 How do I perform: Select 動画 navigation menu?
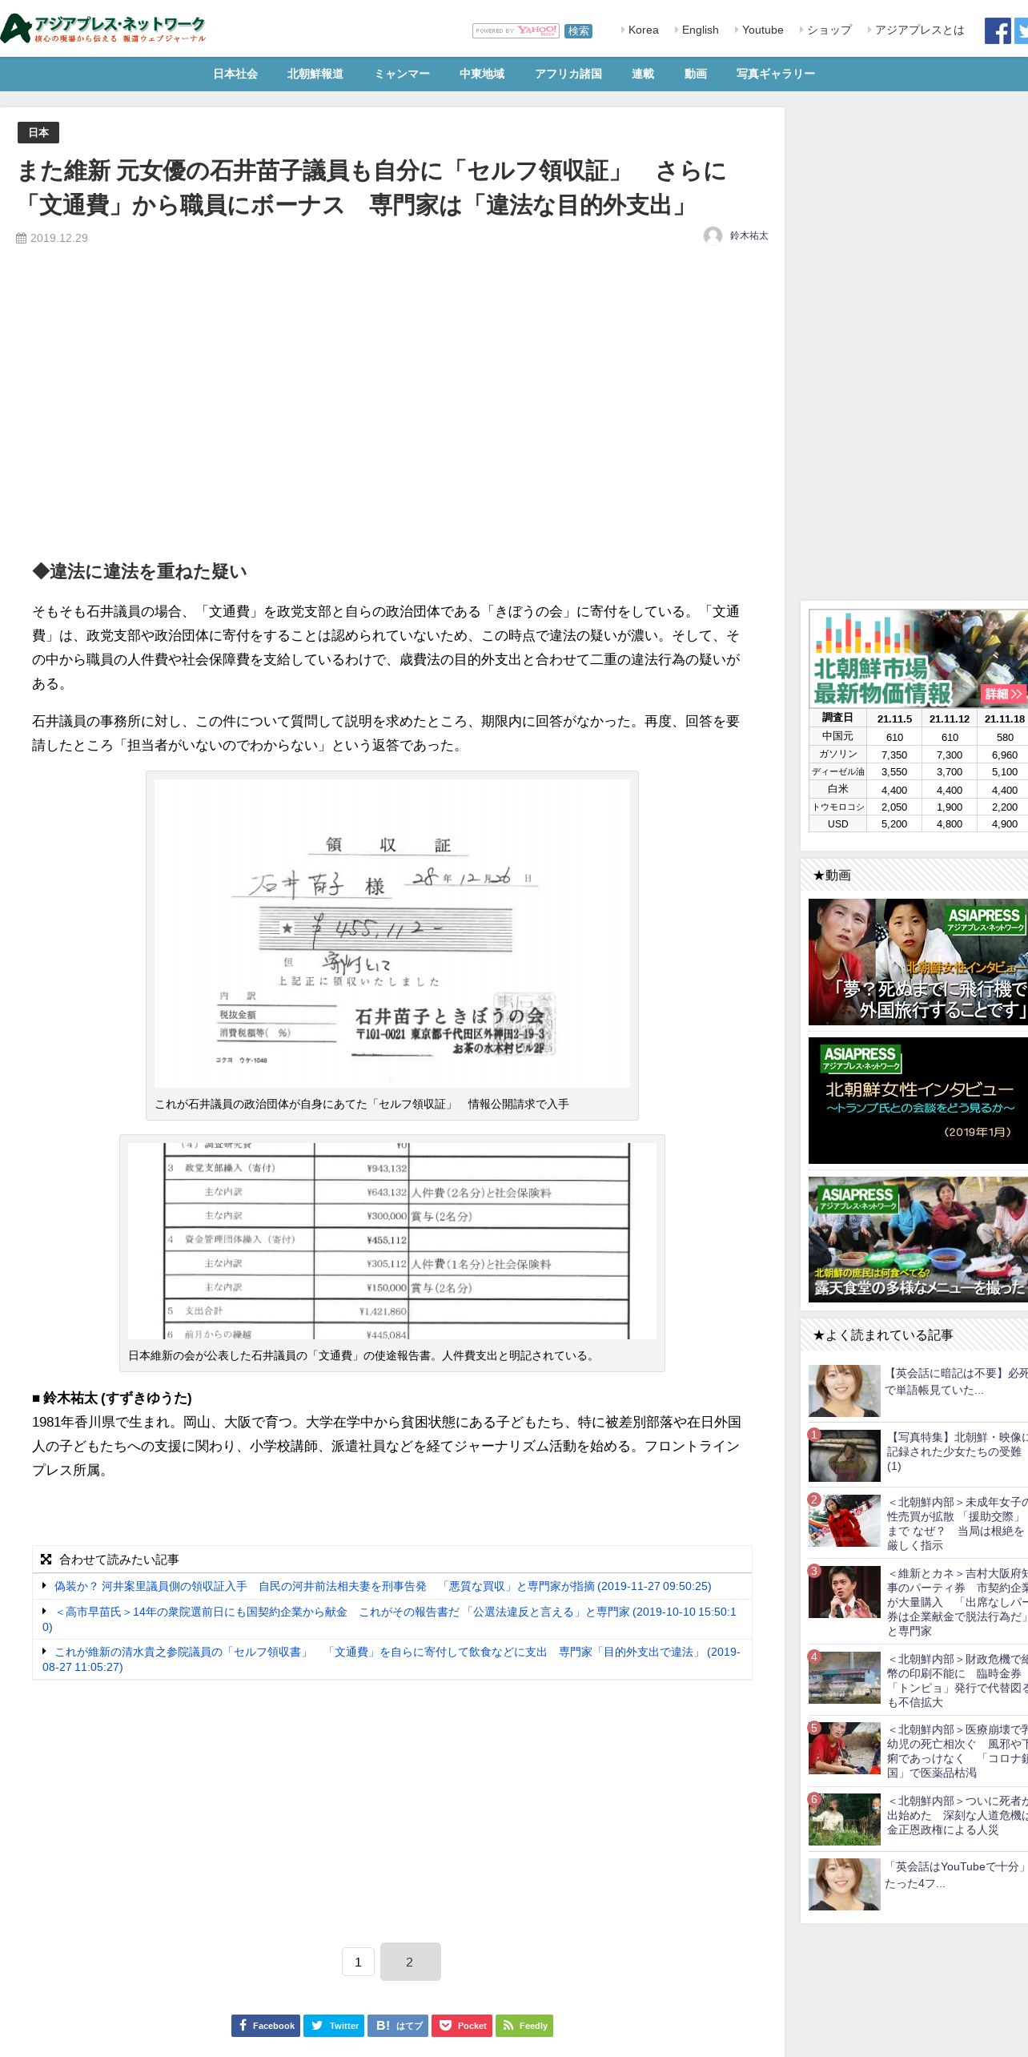[x=696, y=74]
